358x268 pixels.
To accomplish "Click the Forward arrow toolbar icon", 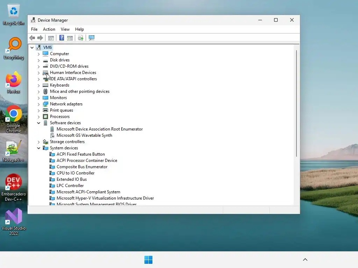I will tap(40, 38).
